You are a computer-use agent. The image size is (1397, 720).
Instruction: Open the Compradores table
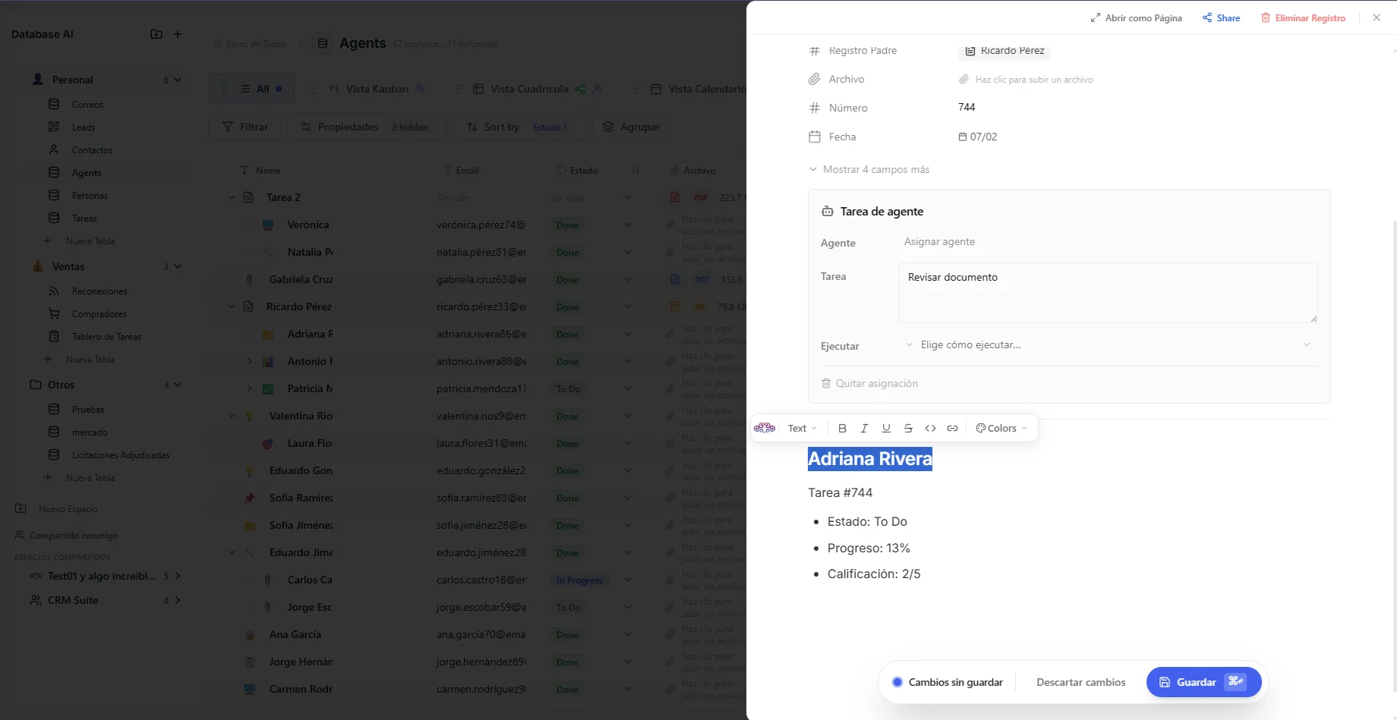(99, 314)
